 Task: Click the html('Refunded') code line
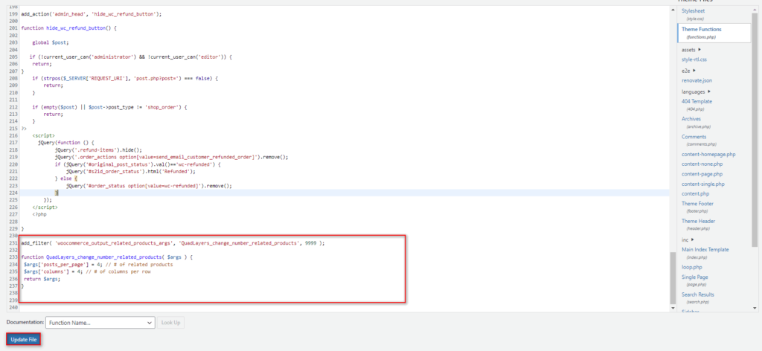(131, 171)
